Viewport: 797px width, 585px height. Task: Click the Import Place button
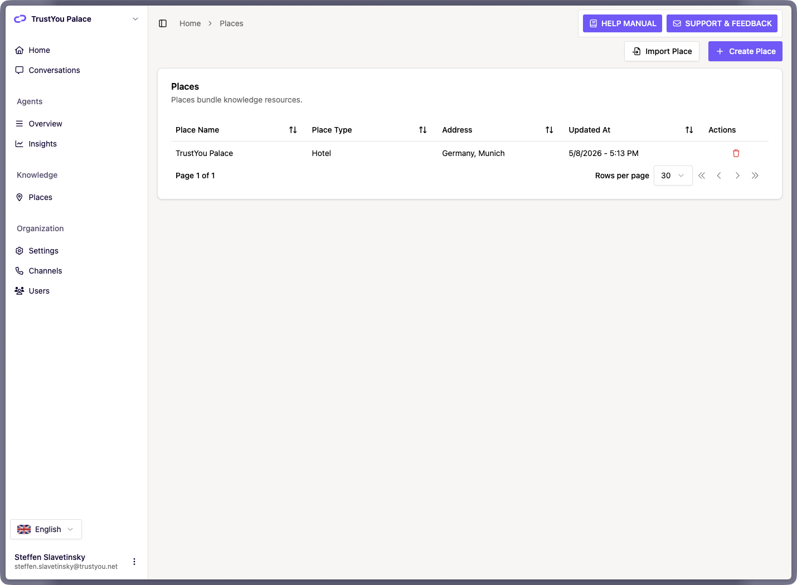(x=662, y=51)
